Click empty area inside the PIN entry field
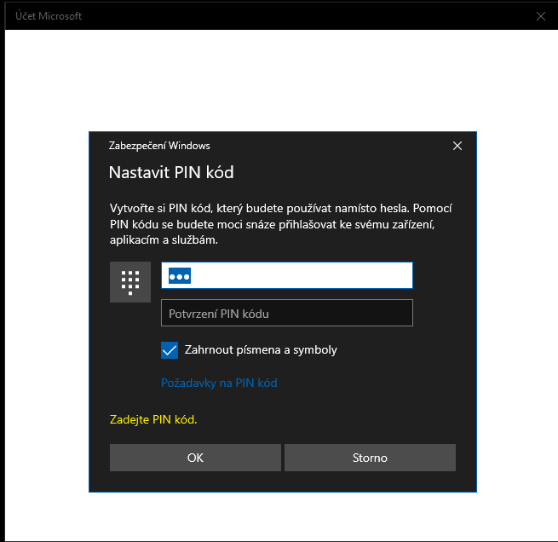This screenshot has width=558, height=542. tap(302, 275)
